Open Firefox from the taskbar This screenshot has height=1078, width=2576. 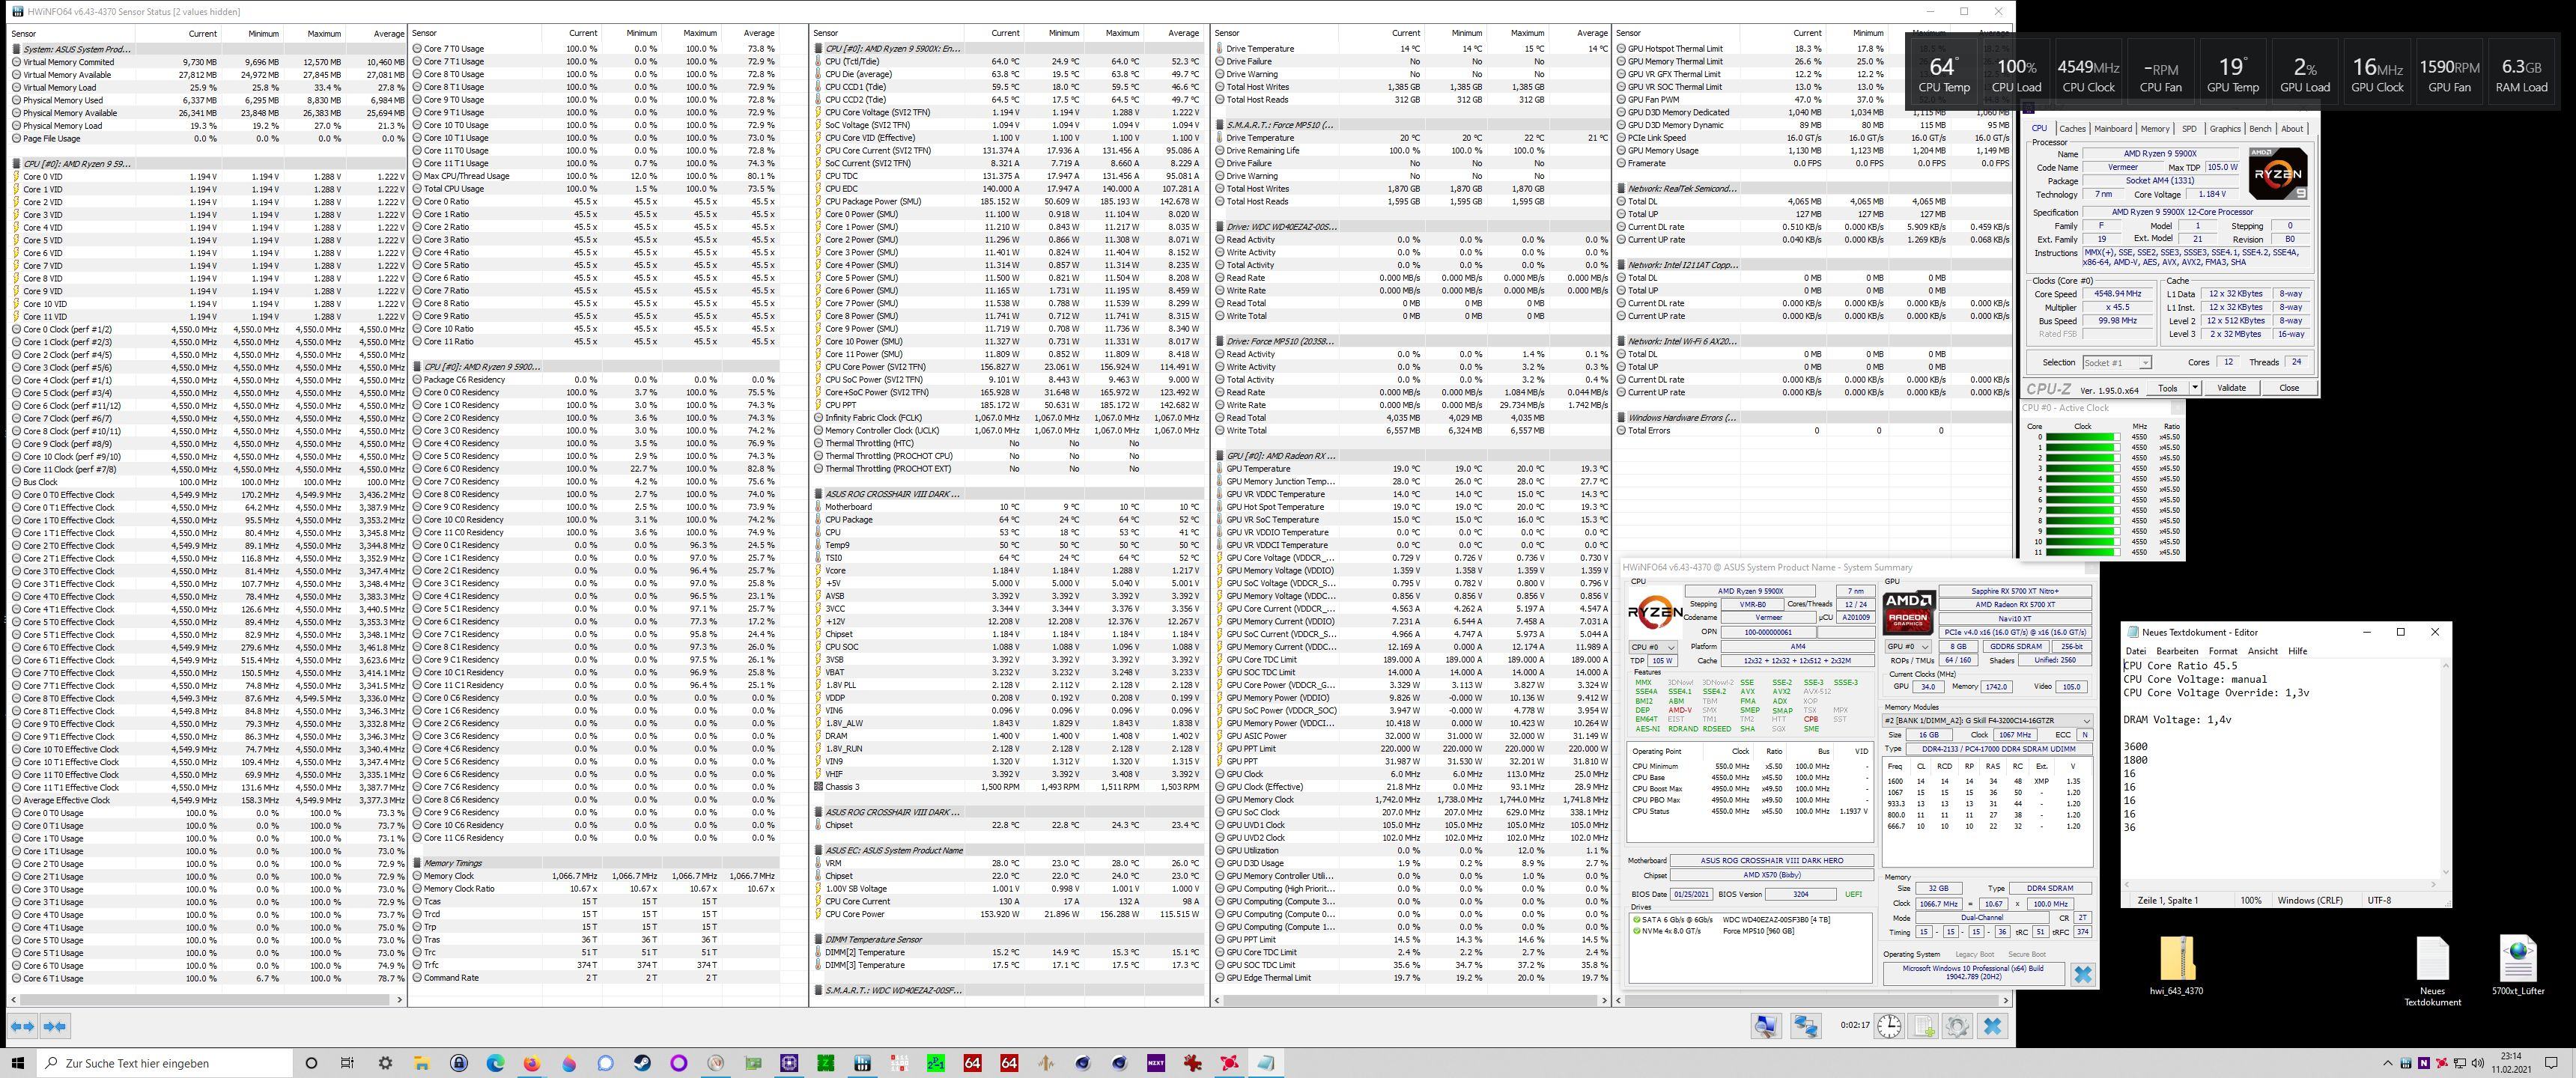(x=532, y=1063)
